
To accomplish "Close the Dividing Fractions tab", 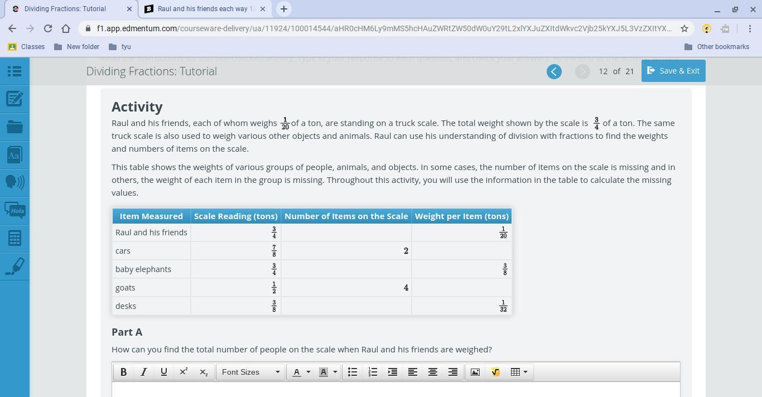I will point(129,9).
